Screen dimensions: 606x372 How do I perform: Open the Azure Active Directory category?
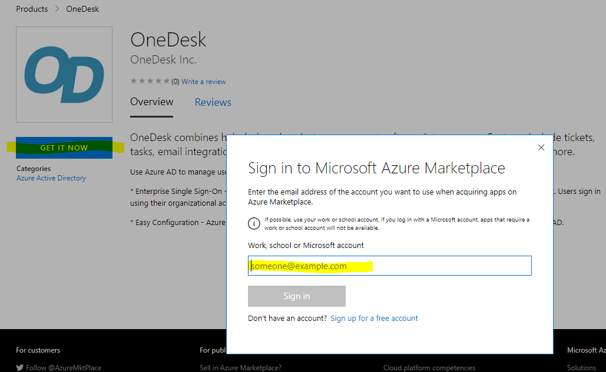tap(51, 178)
